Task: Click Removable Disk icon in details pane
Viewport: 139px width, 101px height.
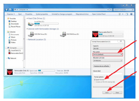Action: 10,72
